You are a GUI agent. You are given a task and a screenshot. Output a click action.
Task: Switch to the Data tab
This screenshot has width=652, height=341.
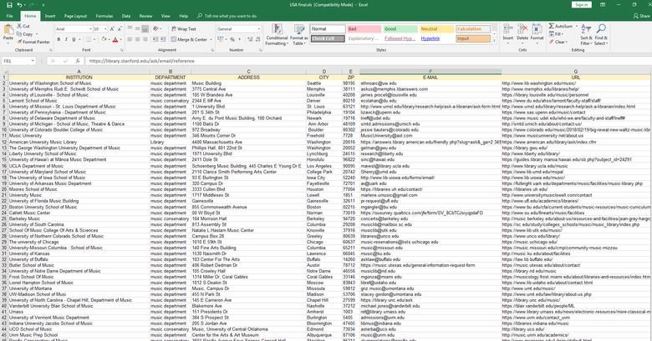(x=126, y=16)
